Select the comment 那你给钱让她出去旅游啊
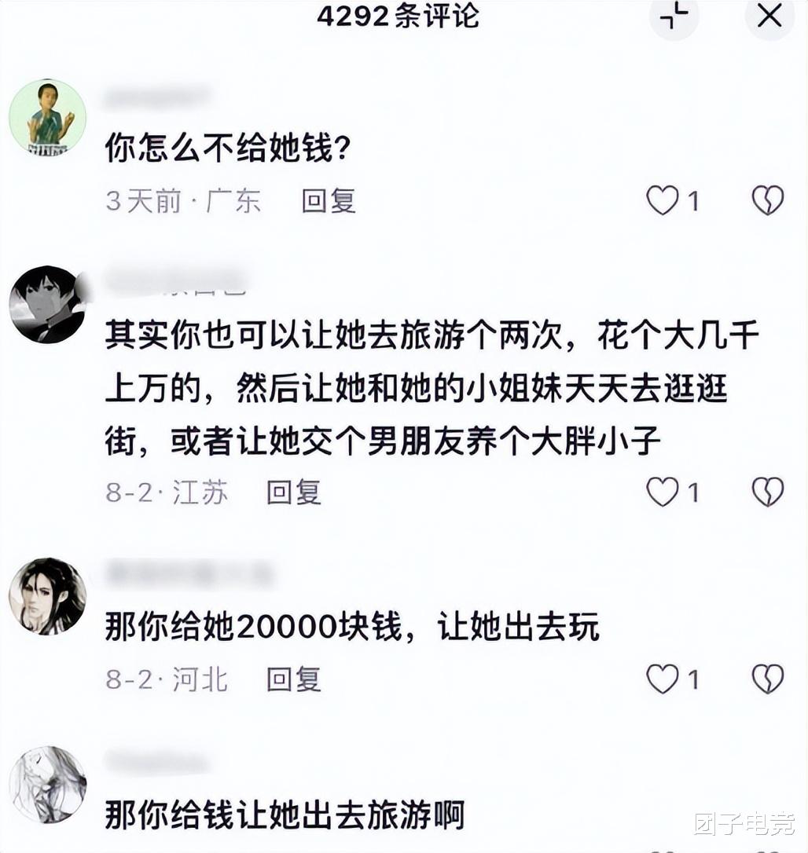The height and width of the screenshot is (853, 808). [x=285, y=815]
